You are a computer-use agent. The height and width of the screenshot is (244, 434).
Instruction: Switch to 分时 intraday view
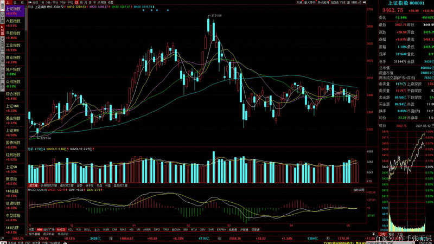(36, 3)
